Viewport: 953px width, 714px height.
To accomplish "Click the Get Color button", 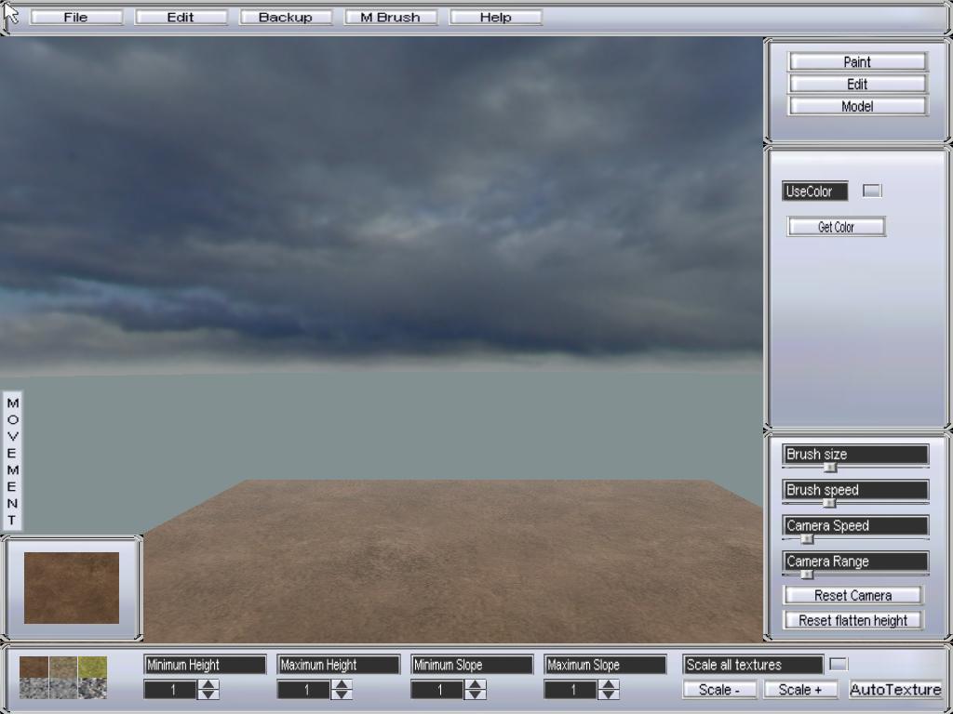I will 837,227.
